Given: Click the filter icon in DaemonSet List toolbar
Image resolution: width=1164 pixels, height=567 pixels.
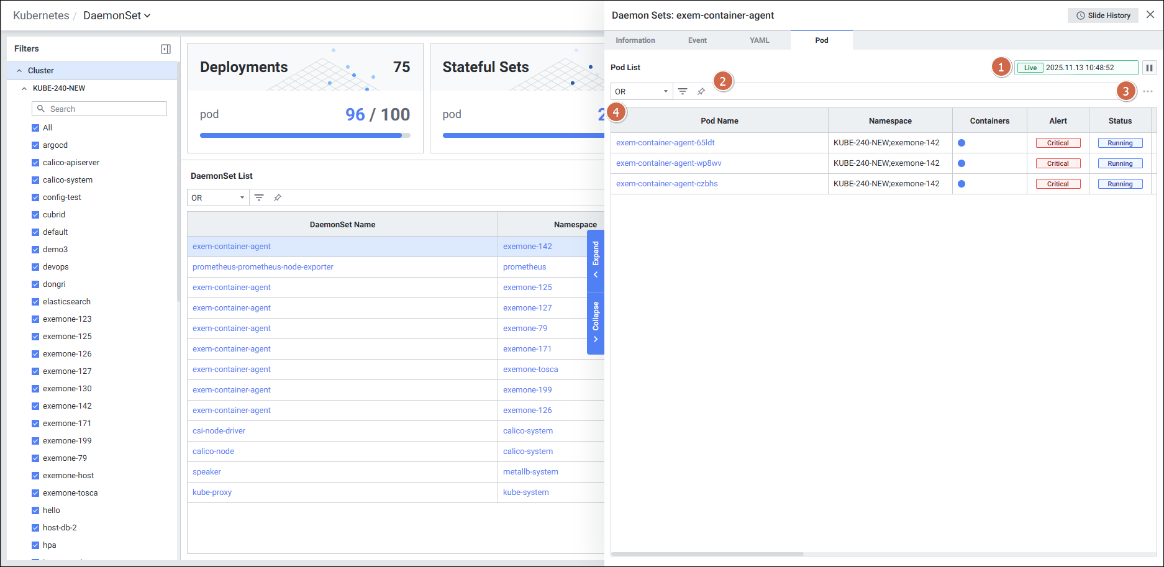Looking at the screenshot, I should 259,197.
